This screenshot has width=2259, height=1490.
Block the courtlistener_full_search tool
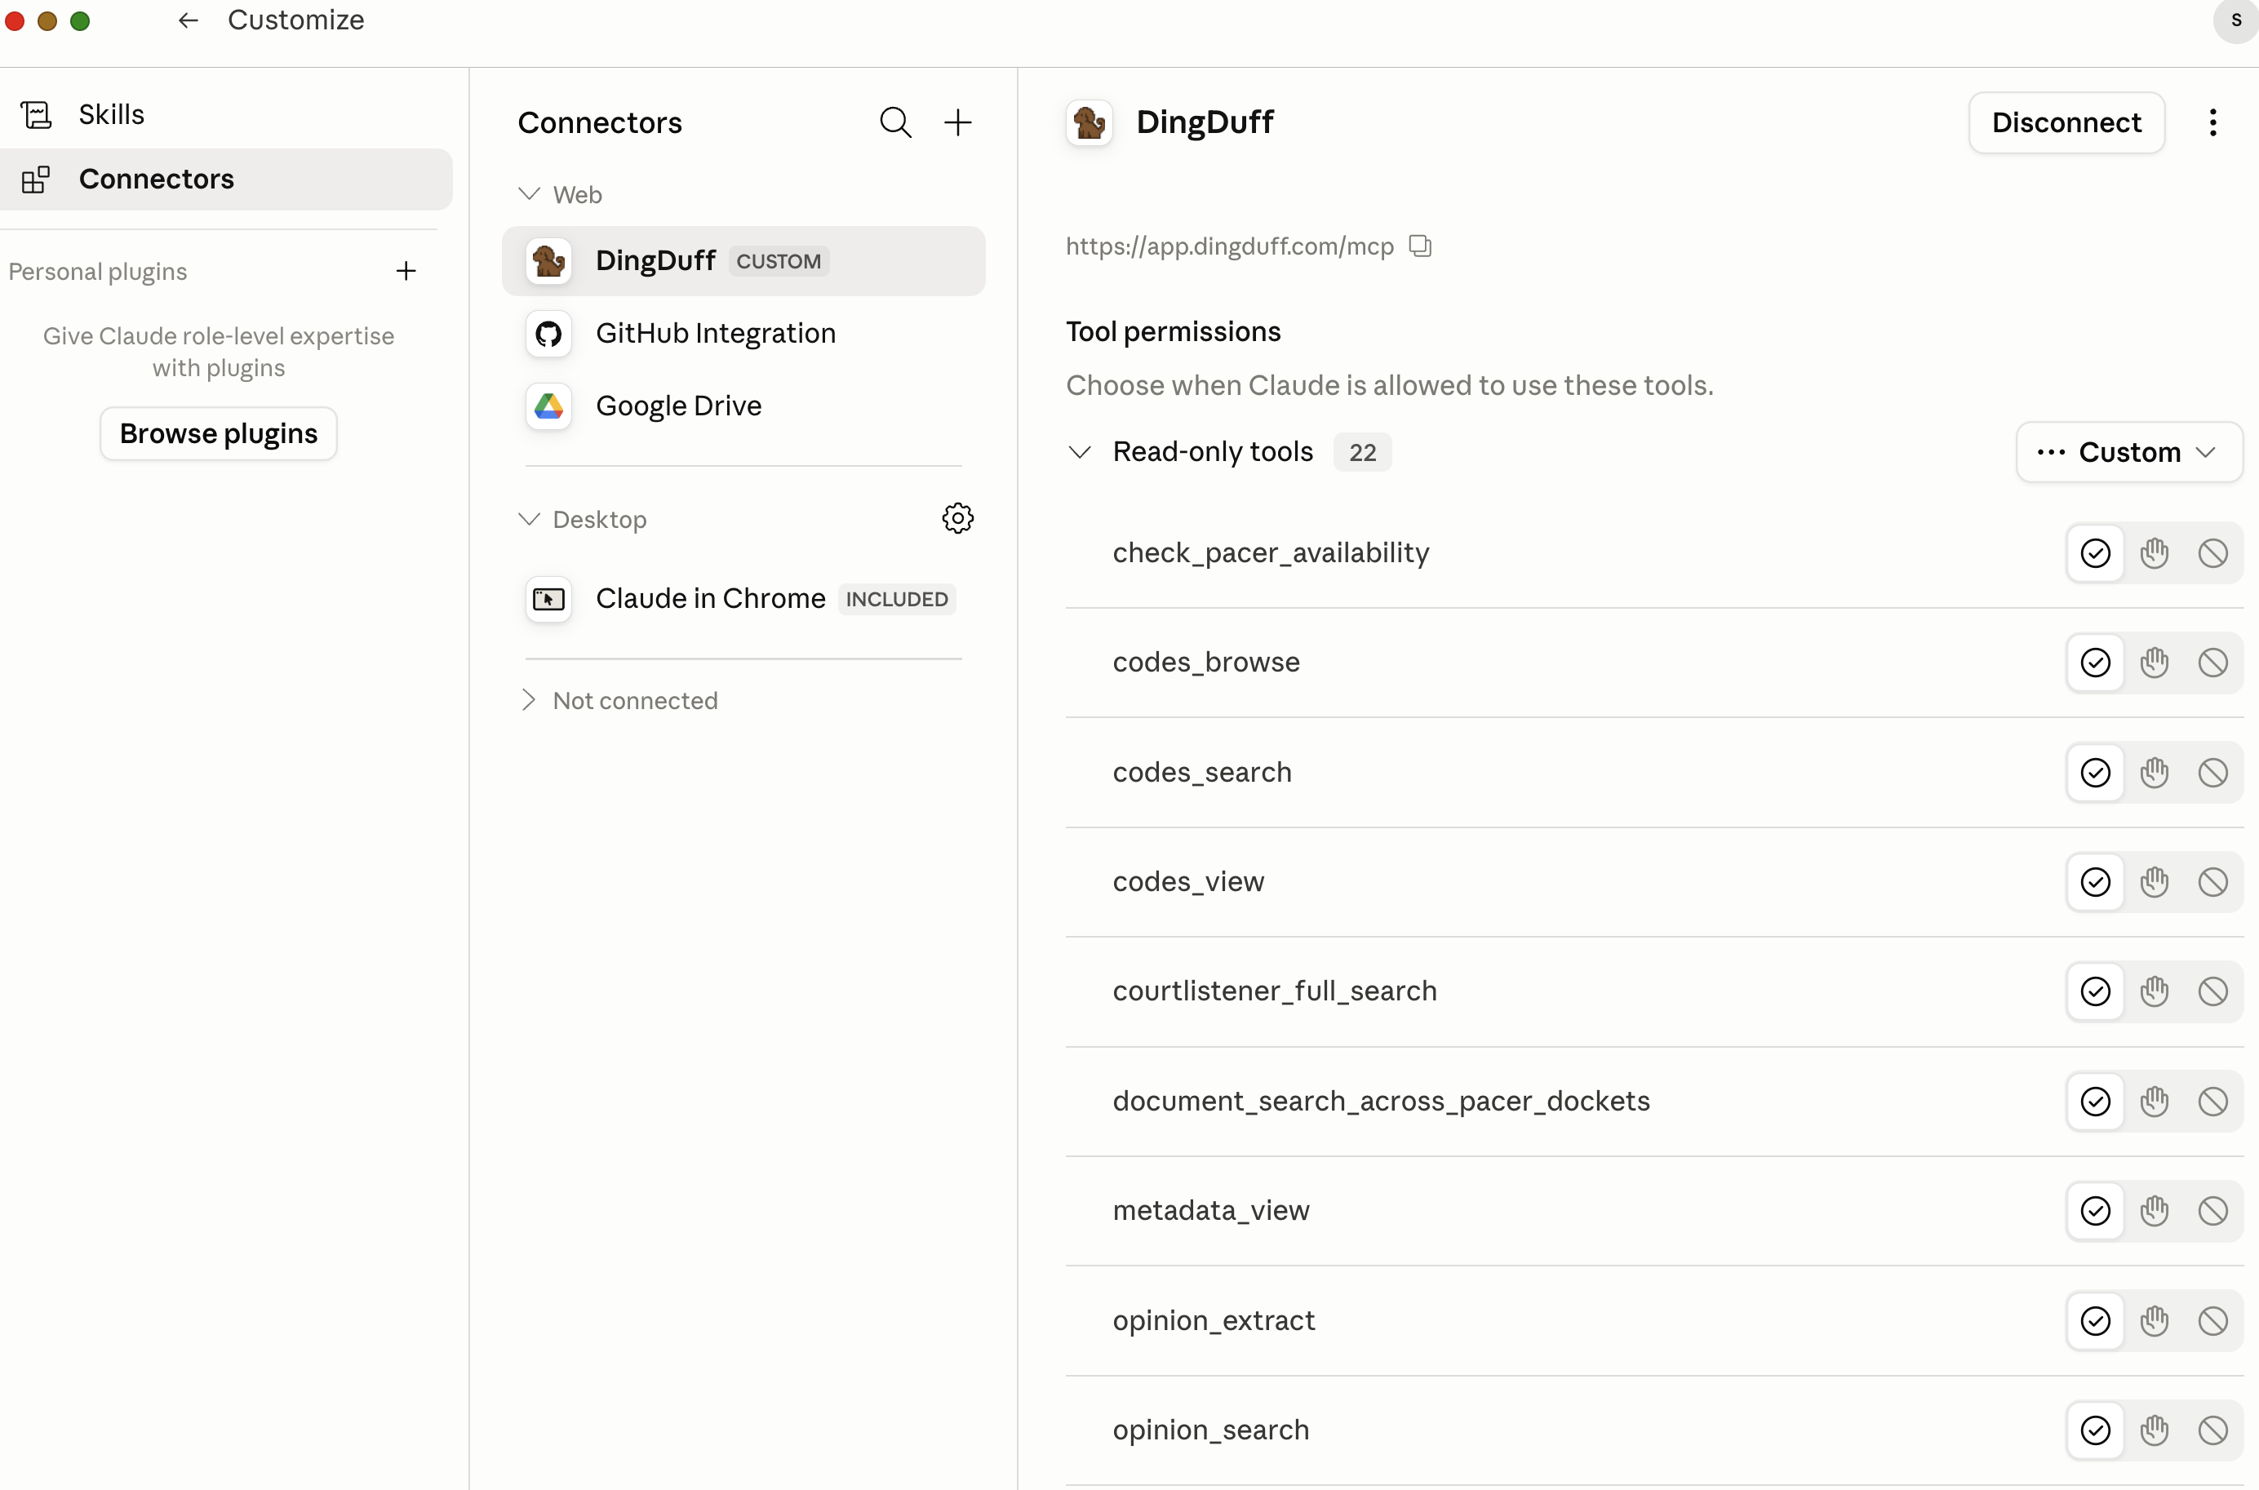coord(2213,992)
